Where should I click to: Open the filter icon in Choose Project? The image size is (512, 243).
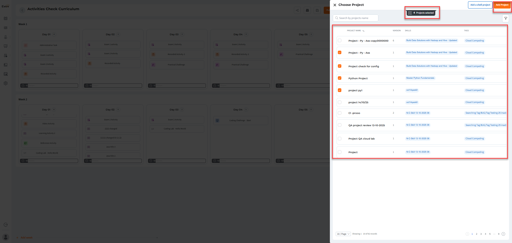coord(506,18)
